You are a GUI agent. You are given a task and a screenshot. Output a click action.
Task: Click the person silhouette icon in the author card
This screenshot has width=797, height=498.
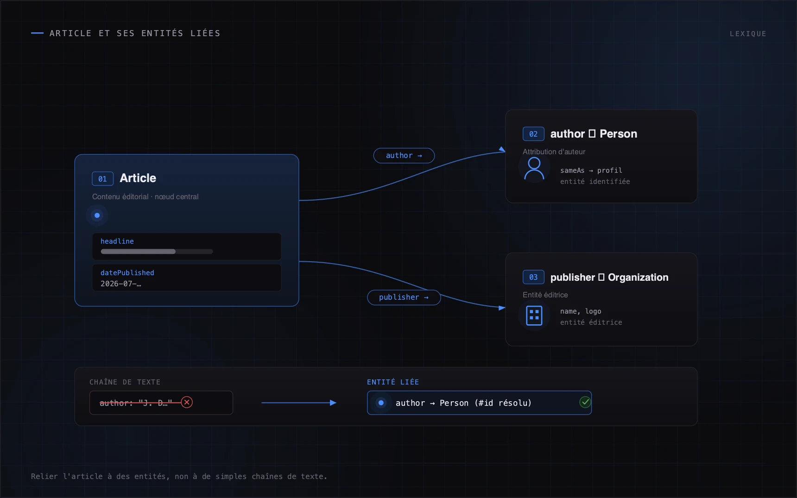point(534,169)
